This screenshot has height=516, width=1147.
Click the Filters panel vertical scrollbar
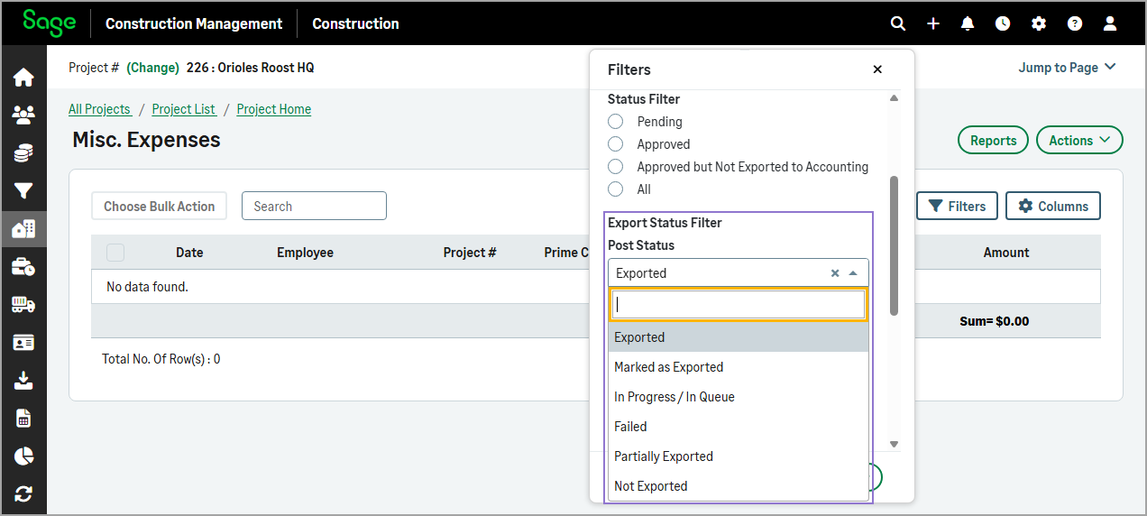coord(894,245)
